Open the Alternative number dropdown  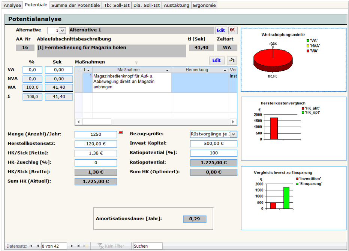[62, 30]
